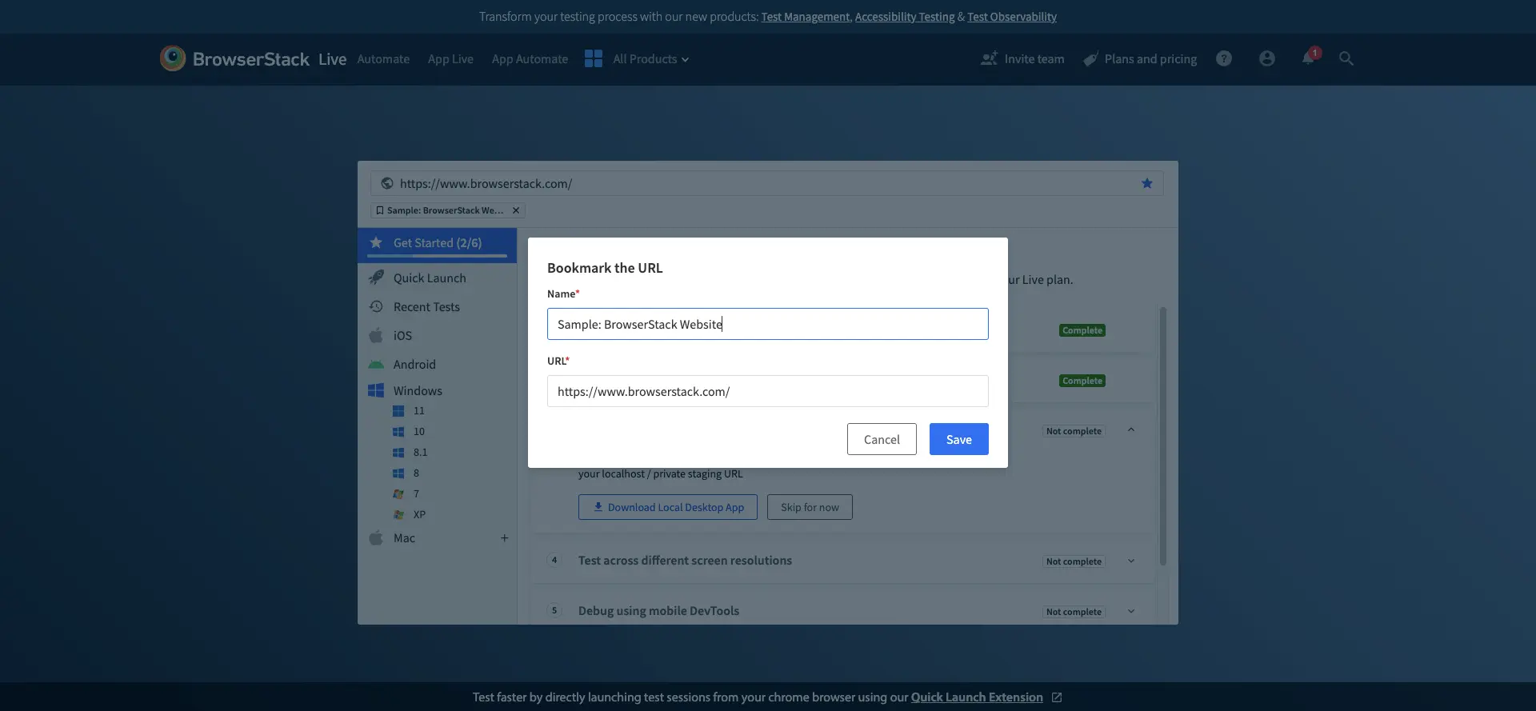Remove the Sample BrowserStack bookmark chip
This screenshot has width=1536, height=711.
coord(516,210)
